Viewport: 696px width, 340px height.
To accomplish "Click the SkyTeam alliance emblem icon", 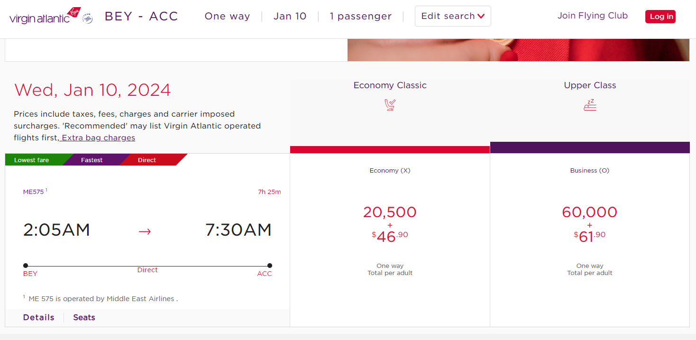I will [88, 18].
